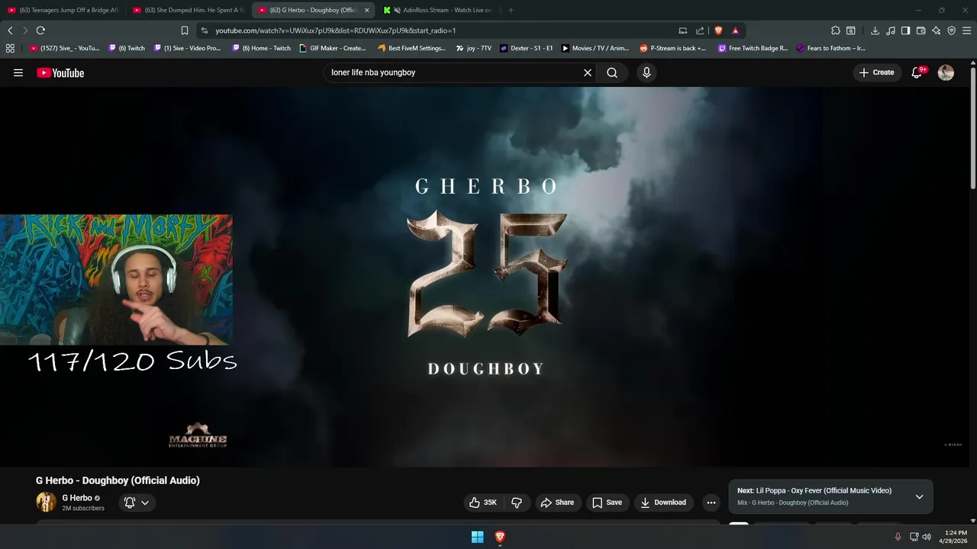The width and height of the screenshot is (977, 549).
Task: Open the Brave VPN shield icon
Action: [x=951, y=30]
